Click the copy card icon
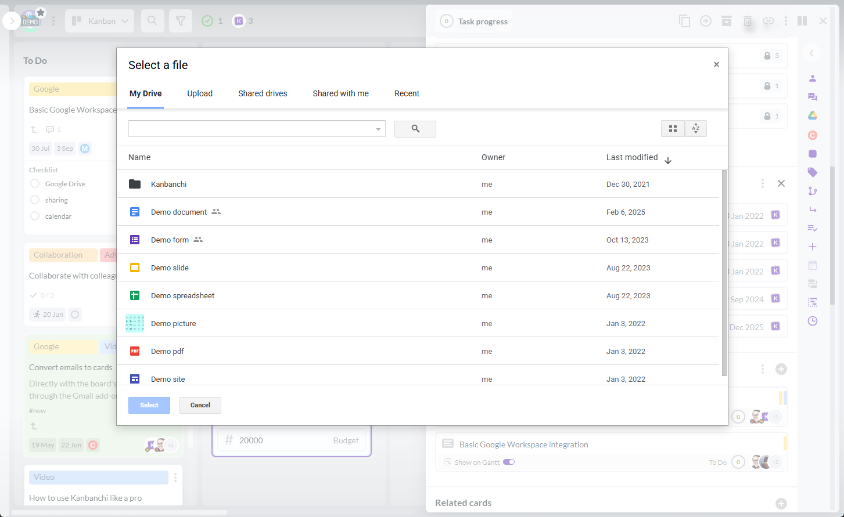The width and height of the screenshot is (844, 517). 685,21
